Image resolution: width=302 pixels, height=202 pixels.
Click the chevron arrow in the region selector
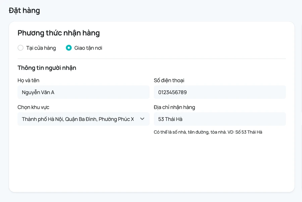click(x=142, y=119)
